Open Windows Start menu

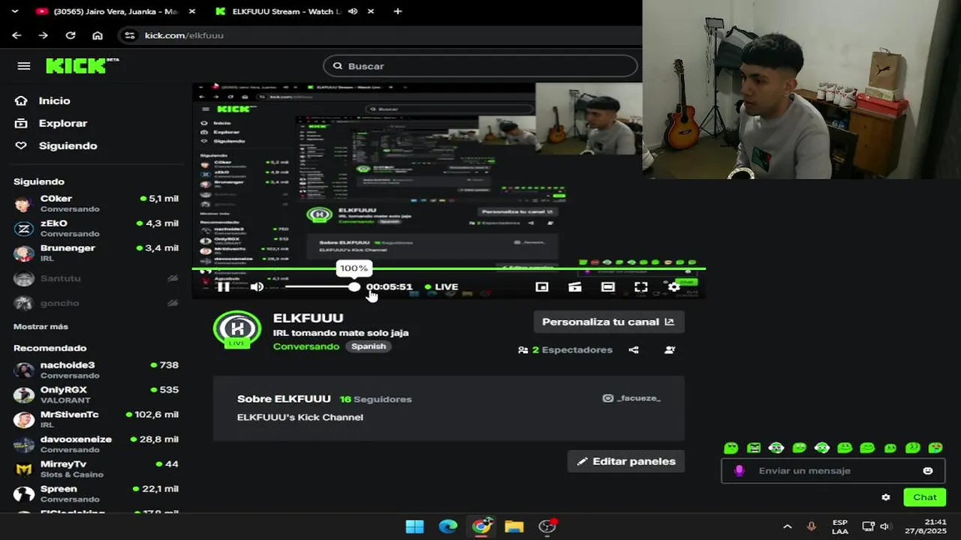point(414,526)
